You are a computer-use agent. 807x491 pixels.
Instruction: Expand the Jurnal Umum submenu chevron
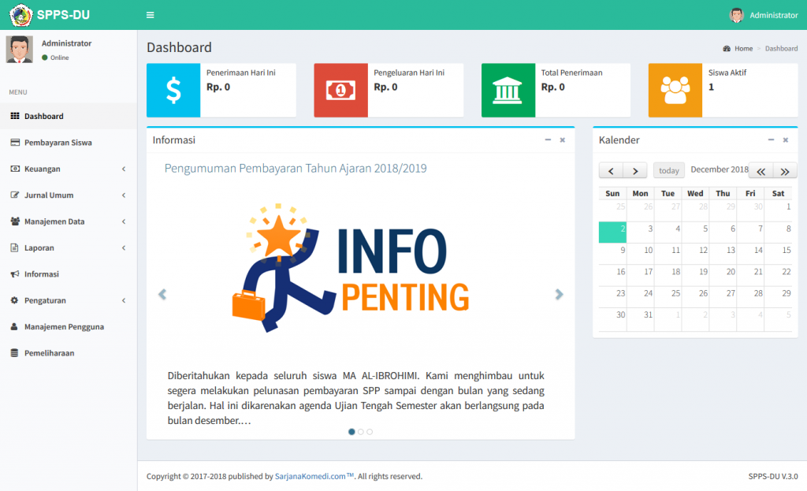click(124, 195)
